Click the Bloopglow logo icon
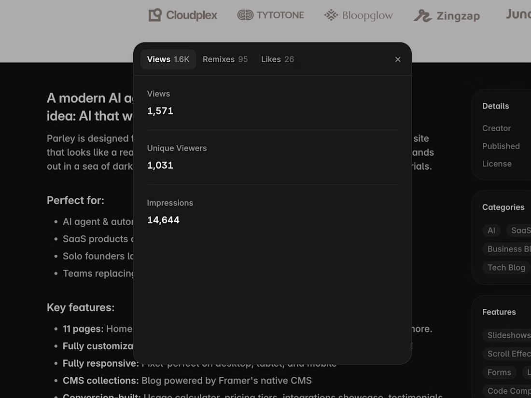The height and width of the screenshot is (398, 531). point(331,15)
